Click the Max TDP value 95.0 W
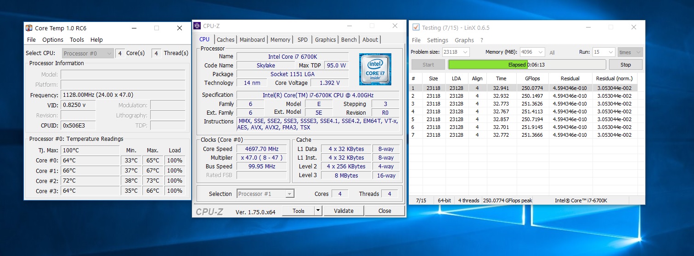694x256 pixels. (x=336, y=65)
